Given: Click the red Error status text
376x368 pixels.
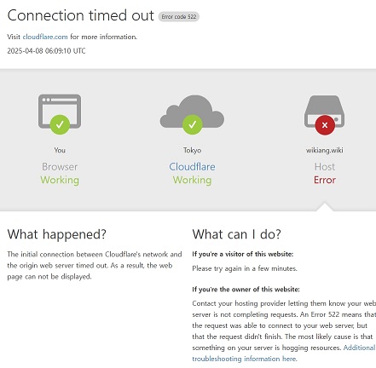Looking at the screenshot, I should (325, 180).
